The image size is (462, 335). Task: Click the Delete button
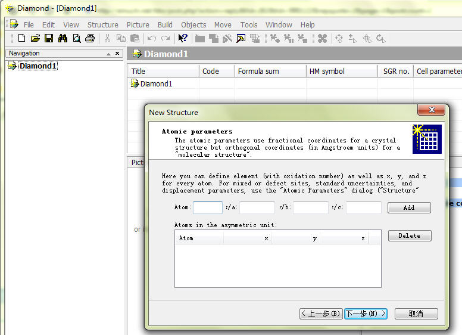coord(410,235)
